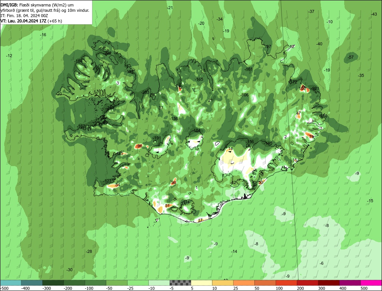This screenshot has height=291, width=382.
Task: Click the '79' flux value in east Iceland
Action: click(311, 137)
